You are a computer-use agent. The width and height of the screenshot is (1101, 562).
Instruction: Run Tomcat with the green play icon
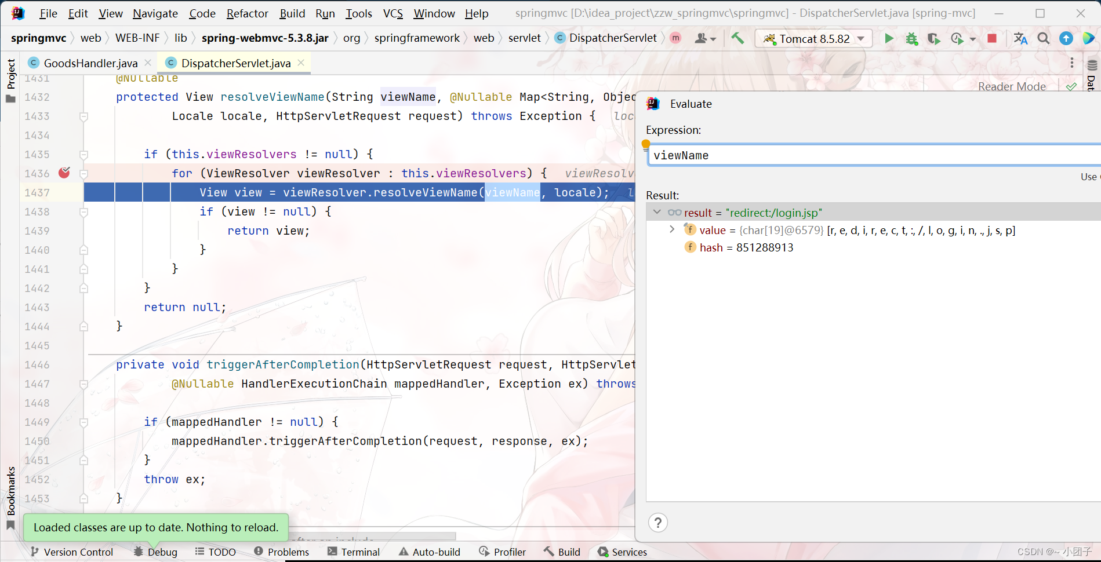(889, 38)
